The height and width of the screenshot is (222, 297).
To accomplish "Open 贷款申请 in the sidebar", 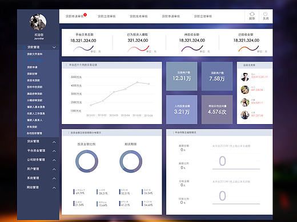I will (32, 67).
